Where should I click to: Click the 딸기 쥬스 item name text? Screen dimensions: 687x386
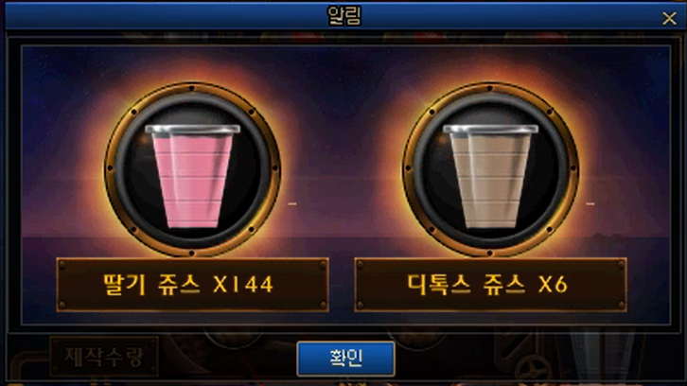coord(151,285)
